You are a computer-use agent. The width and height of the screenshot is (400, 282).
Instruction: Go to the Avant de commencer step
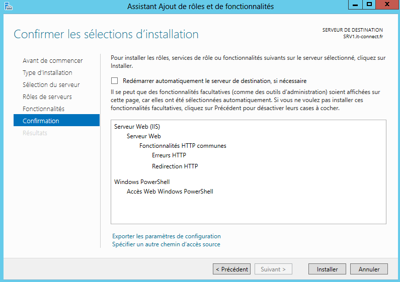tap(52, 61)
